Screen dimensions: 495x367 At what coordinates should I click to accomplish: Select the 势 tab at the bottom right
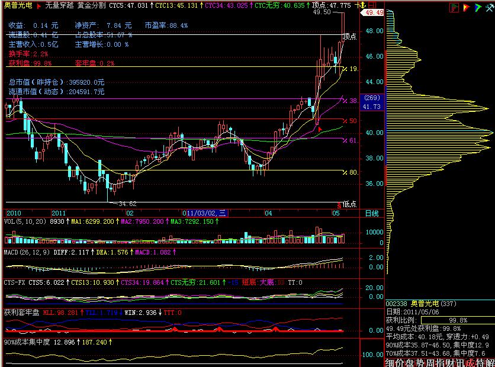click(420, 363)
